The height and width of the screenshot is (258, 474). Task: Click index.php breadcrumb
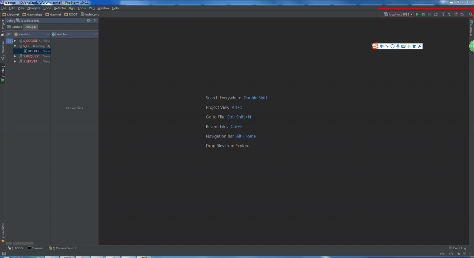(x=90, y=14)
